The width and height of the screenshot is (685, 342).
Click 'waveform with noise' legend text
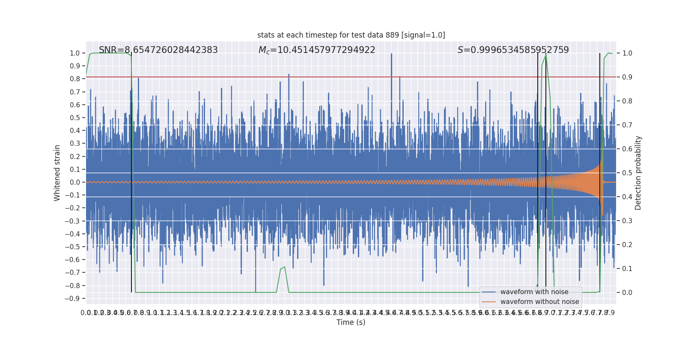click(x=534, y=292)
